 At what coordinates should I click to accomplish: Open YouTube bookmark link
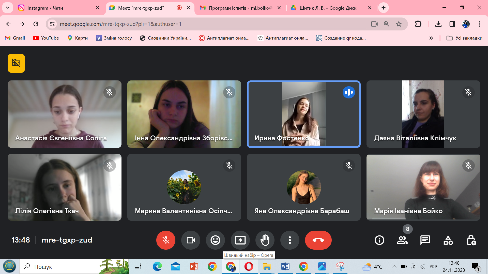46,38
